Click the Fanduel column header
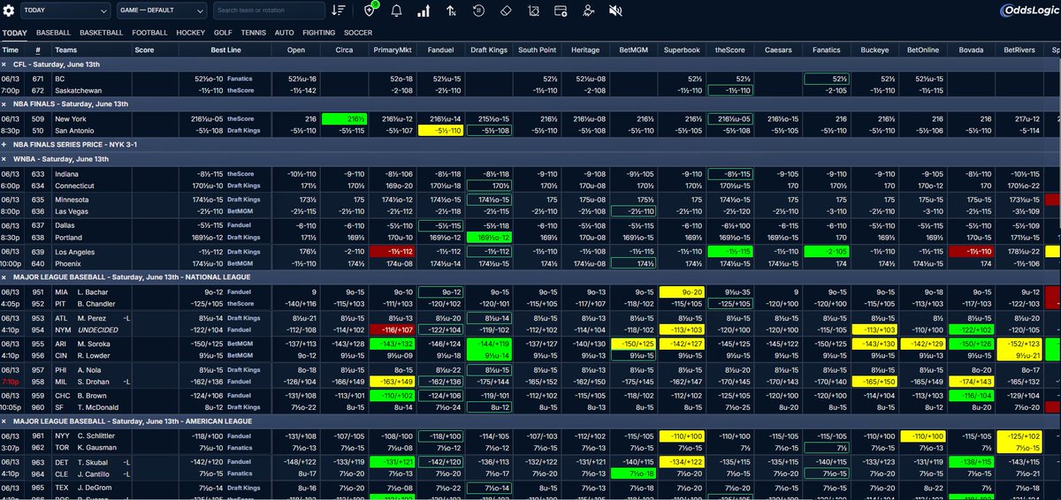Viewport: 1061px width, 500px height. point(440,50)
